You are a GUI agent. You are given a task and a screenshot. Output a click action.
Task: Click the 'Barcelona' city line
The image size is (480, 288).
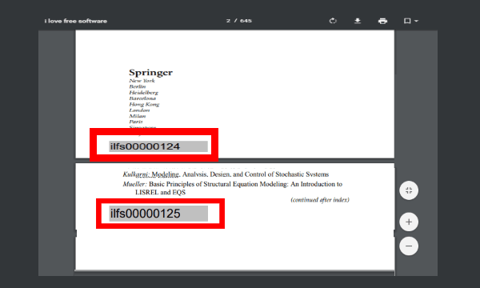click(142, 98)
